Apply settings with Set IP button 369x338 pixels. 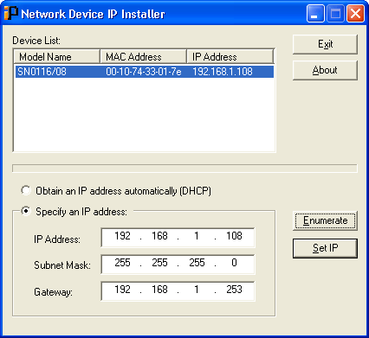coord(325,248)
